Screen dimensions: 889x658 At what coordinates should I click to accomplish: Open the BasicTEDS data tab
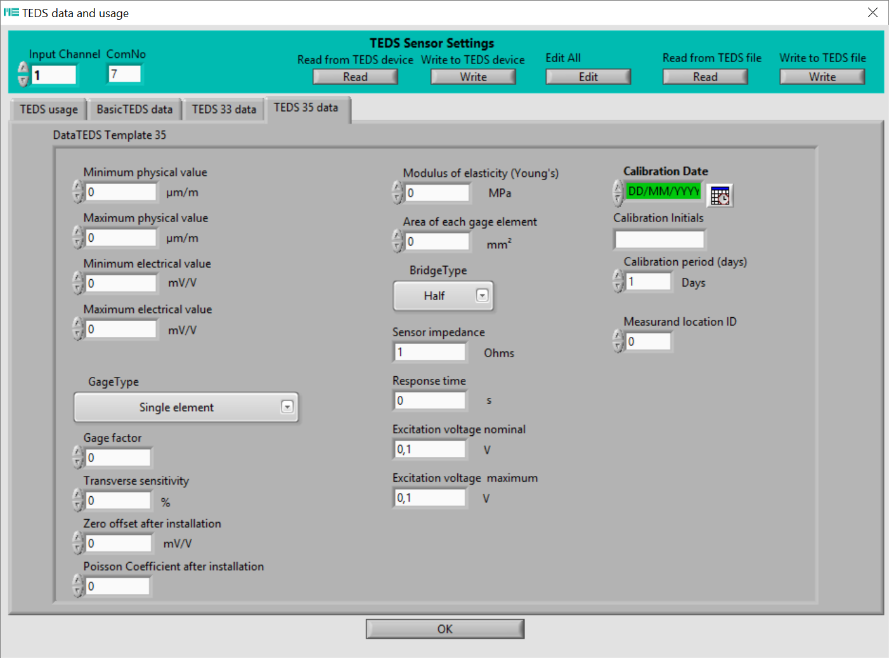pos(134,110)
